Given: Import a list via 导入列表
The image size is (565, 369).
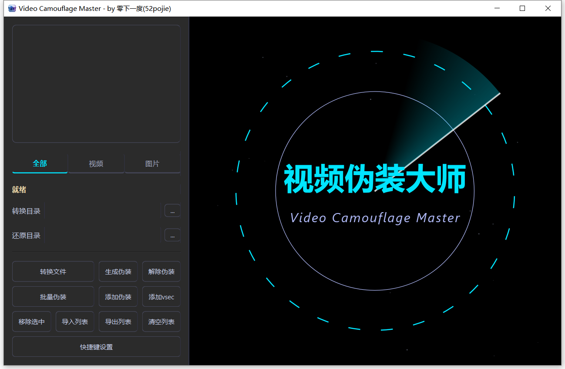Looking at the screenshot, I should pyautogui.click(x=75, y=322).
